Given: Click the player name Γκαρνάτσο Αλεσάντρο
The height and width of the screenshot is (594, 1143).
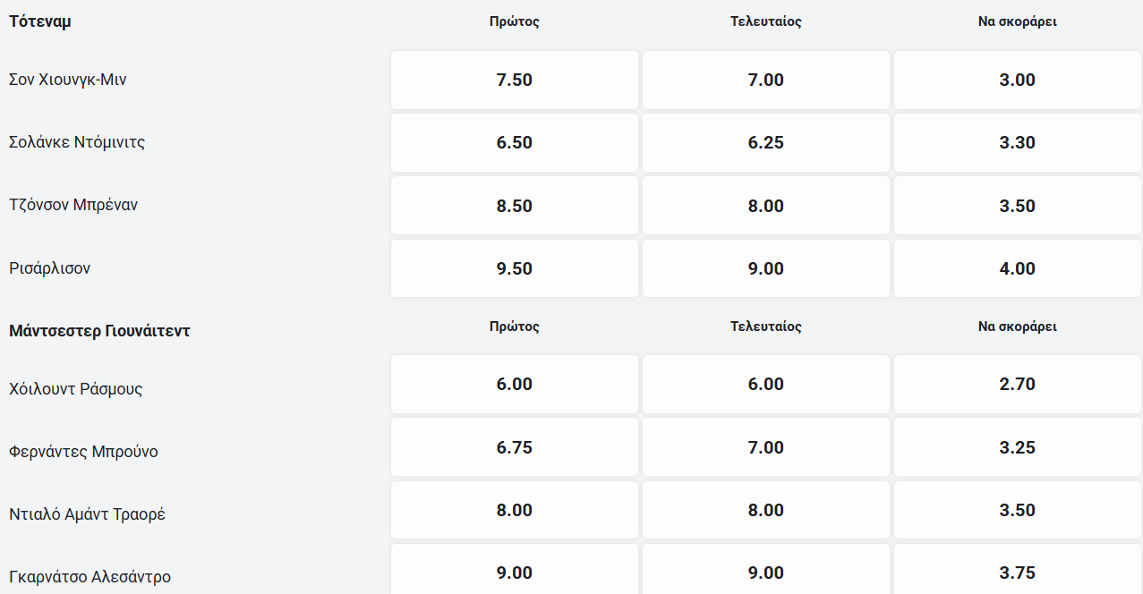Looking at the screenshot, I should (90, 577).
